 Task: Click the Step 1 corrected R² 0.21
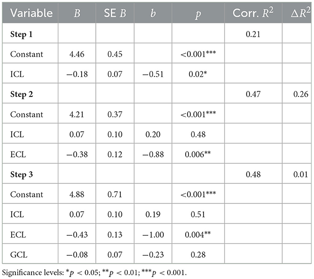point(253,34)
